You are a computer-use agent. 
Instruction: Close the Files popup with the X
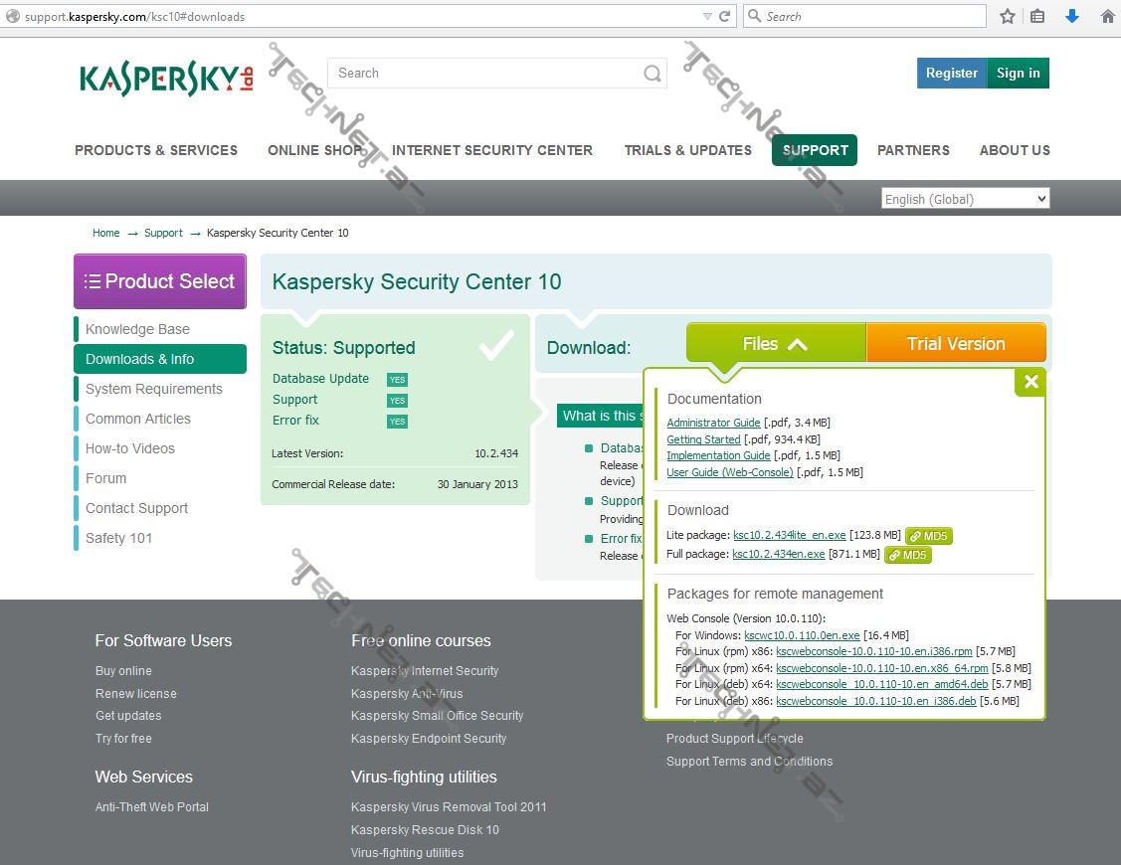[x=1030, y=382]
